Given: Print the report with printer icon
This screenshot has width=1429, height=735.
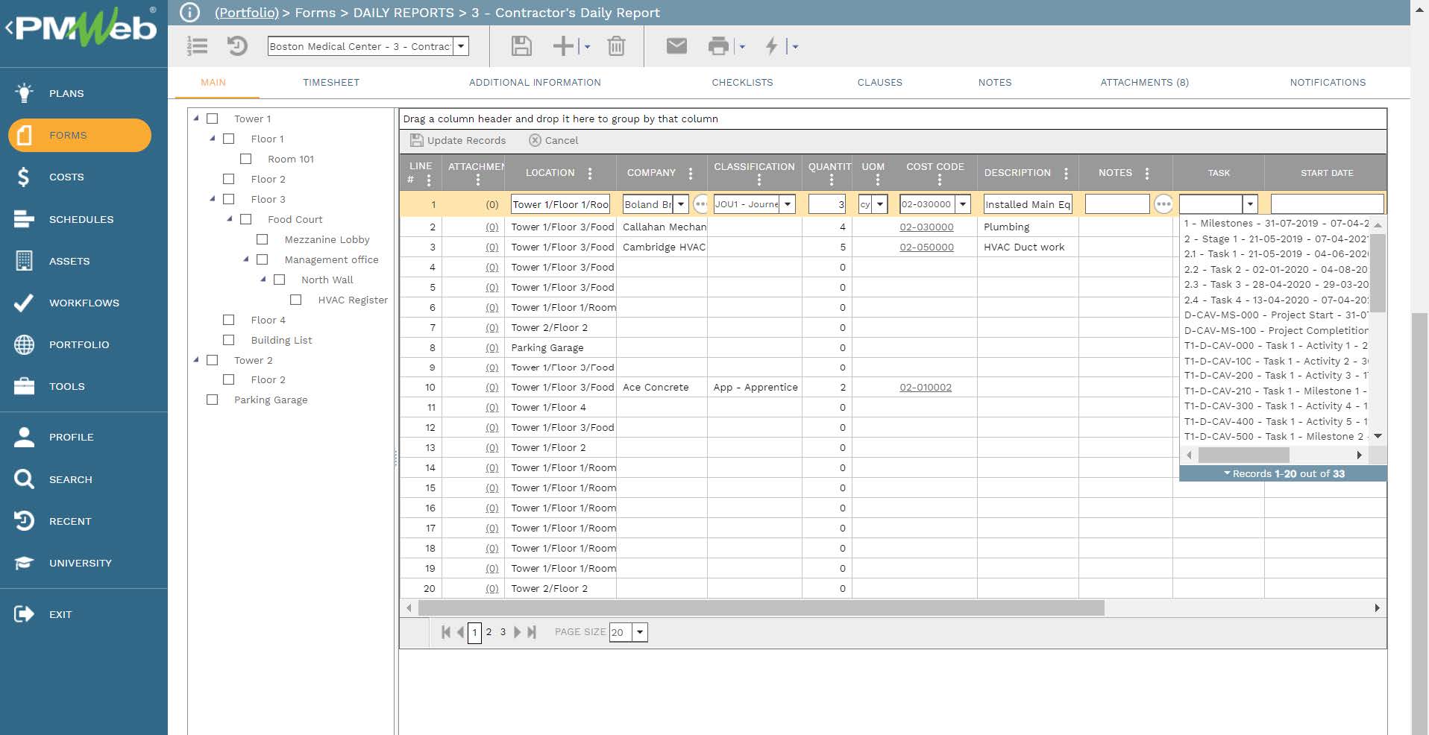Looking at the screenshot, I should click(718, 46).
